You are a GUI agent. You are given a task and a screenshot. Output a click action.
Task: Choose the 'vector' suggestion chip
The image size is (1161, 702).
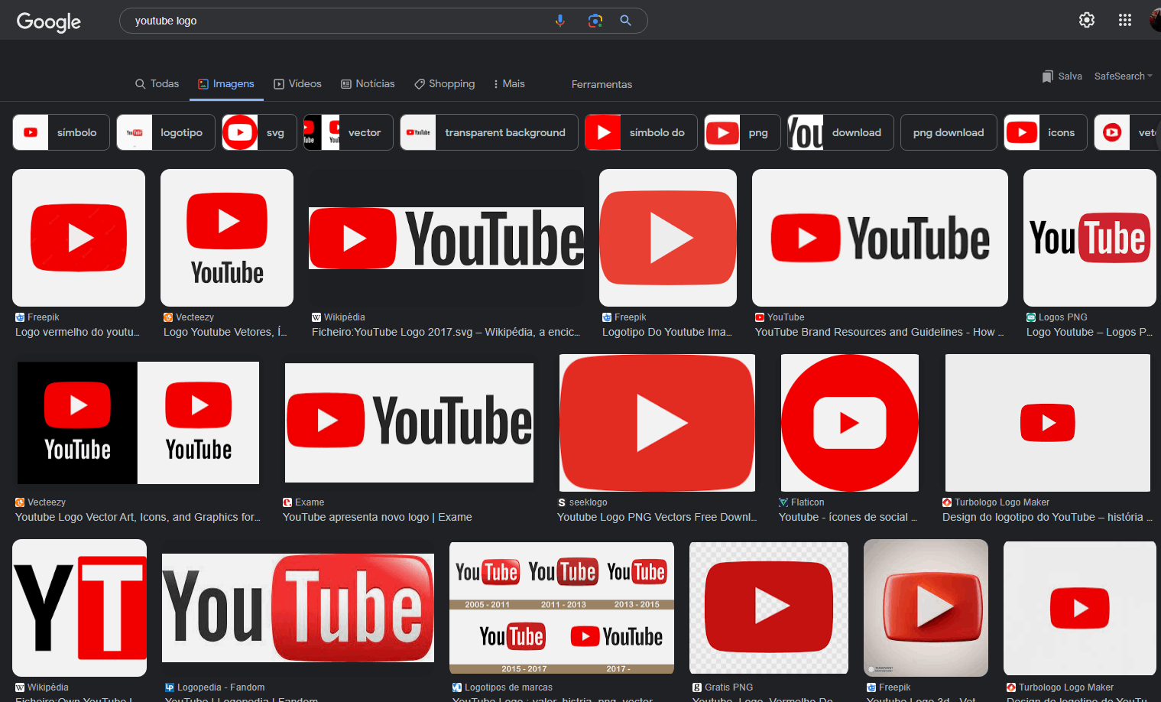349,132
